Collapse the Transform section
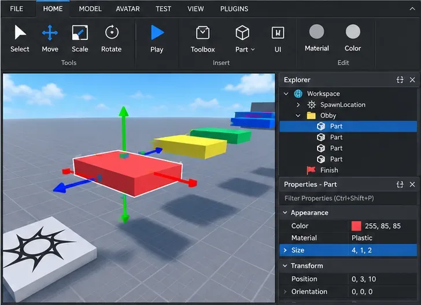Screen dimensions: 421x305 coord(285,266)
